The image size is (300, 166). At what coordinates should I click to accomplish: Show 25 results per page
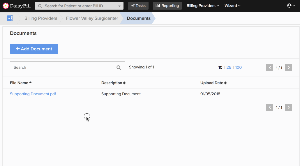point(229,67)
